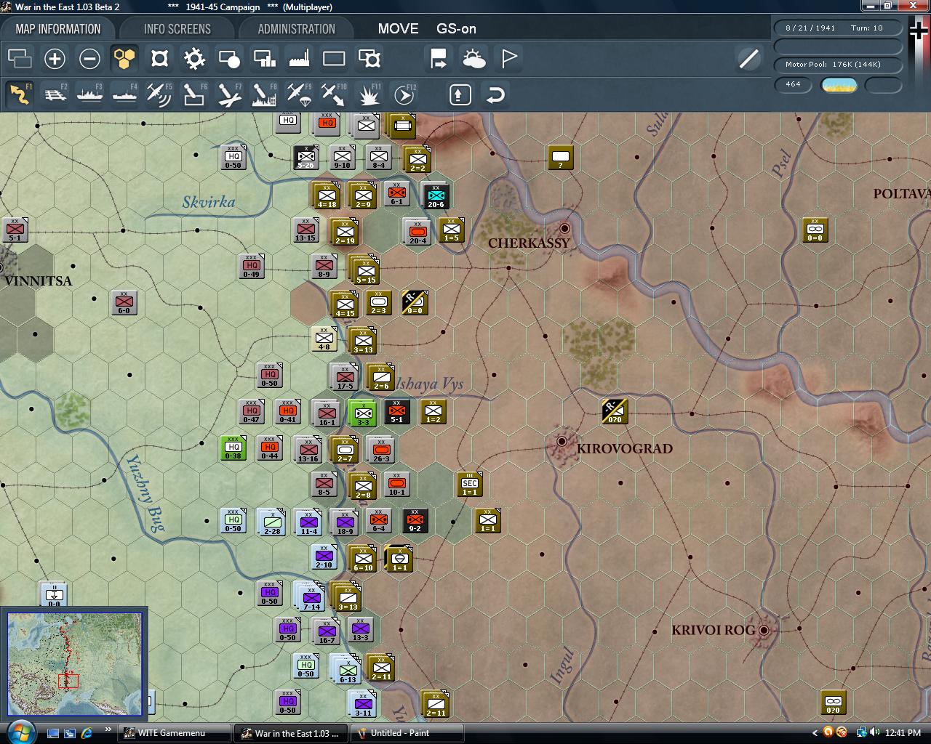Screen dimensions: 931x744
Task: Select the F2 rail move mode
Action: 55,94
